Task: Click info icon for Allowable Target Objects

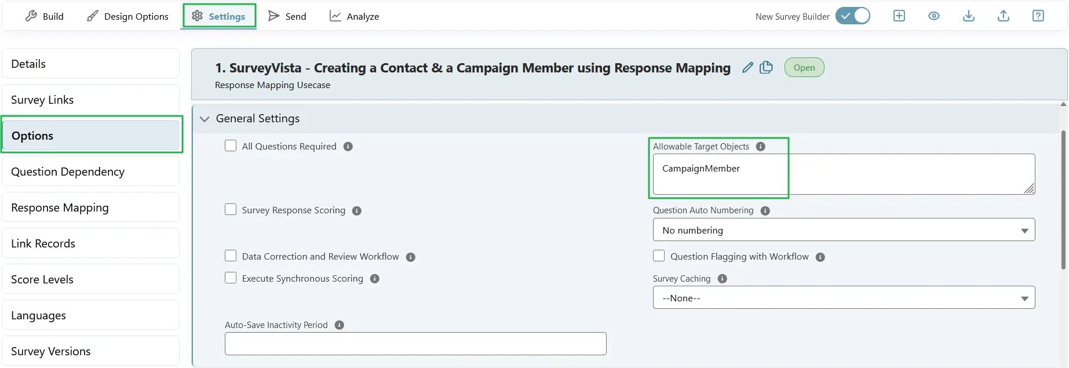Action: click(761, 147)
